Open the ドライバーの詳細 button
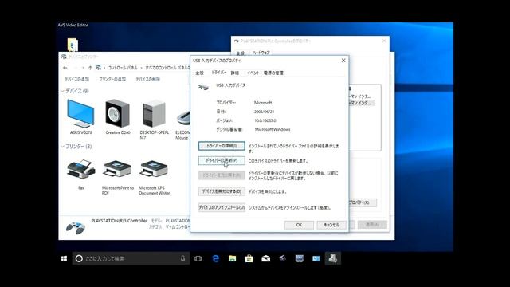 [x=222, y=146]
